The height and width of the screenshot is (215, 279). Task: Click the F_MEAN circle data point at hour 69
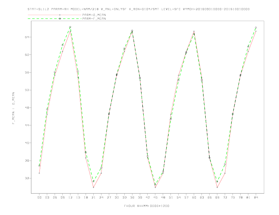[217, 182]
